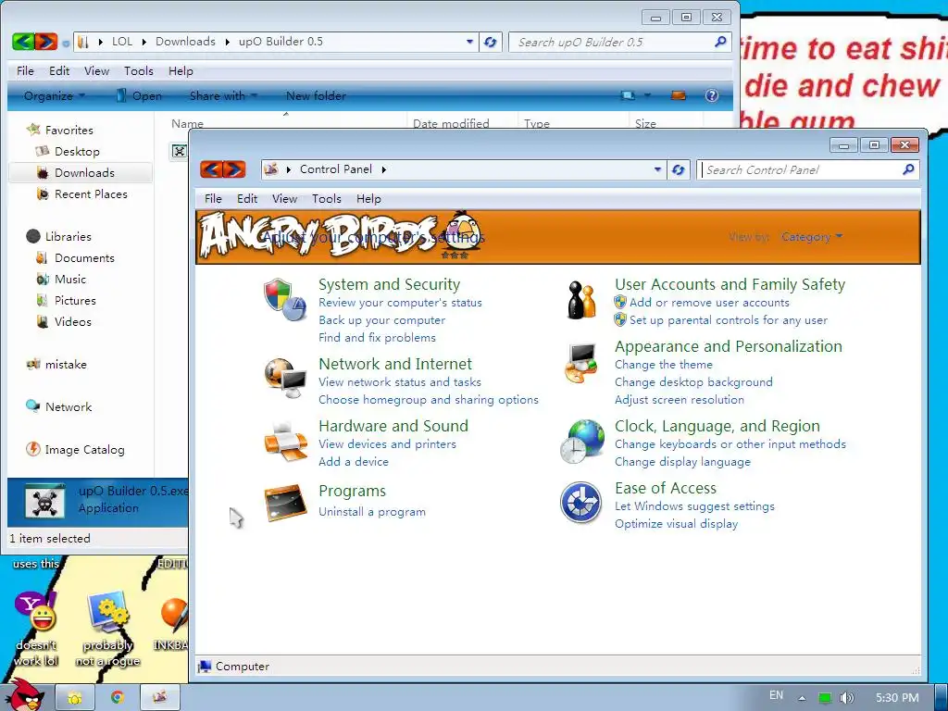Show hidden system tray icons
948x711 pixels.
pyautogui.click(x=802, y=698)
